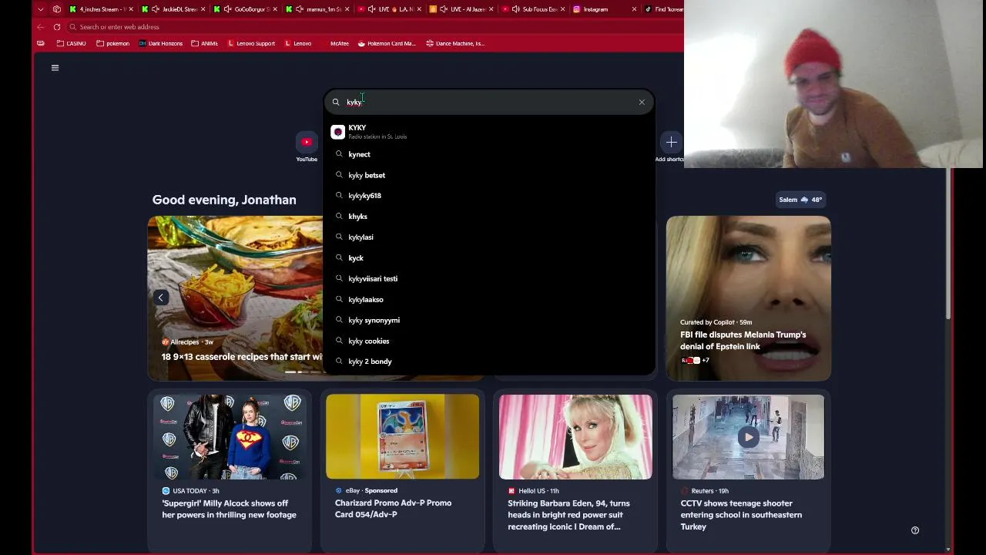986x555 pixels.
Task: Click the search field containing 'kyky'
Action: point(489,102)
